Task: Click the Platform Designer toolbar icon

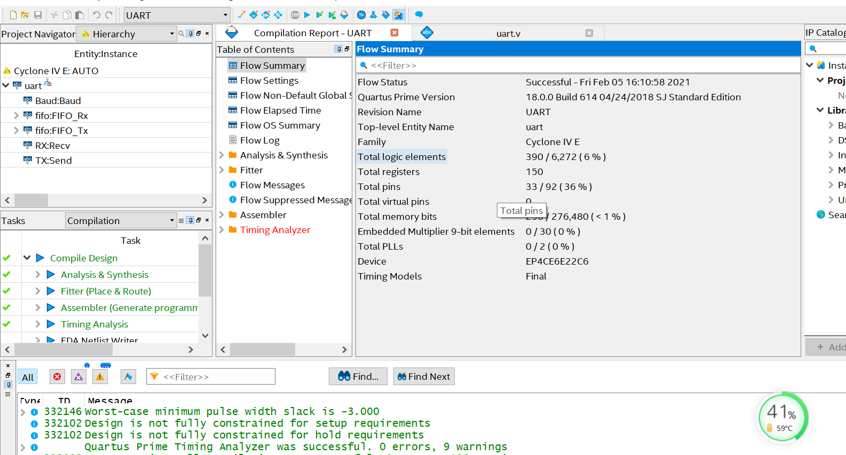Action: pos(398,15)
